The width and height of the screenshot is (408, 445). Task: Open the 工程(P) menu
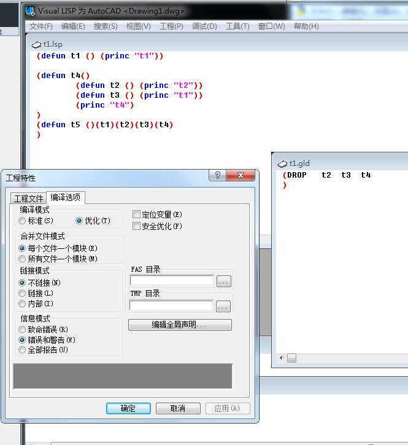click(x=171, y=26)
